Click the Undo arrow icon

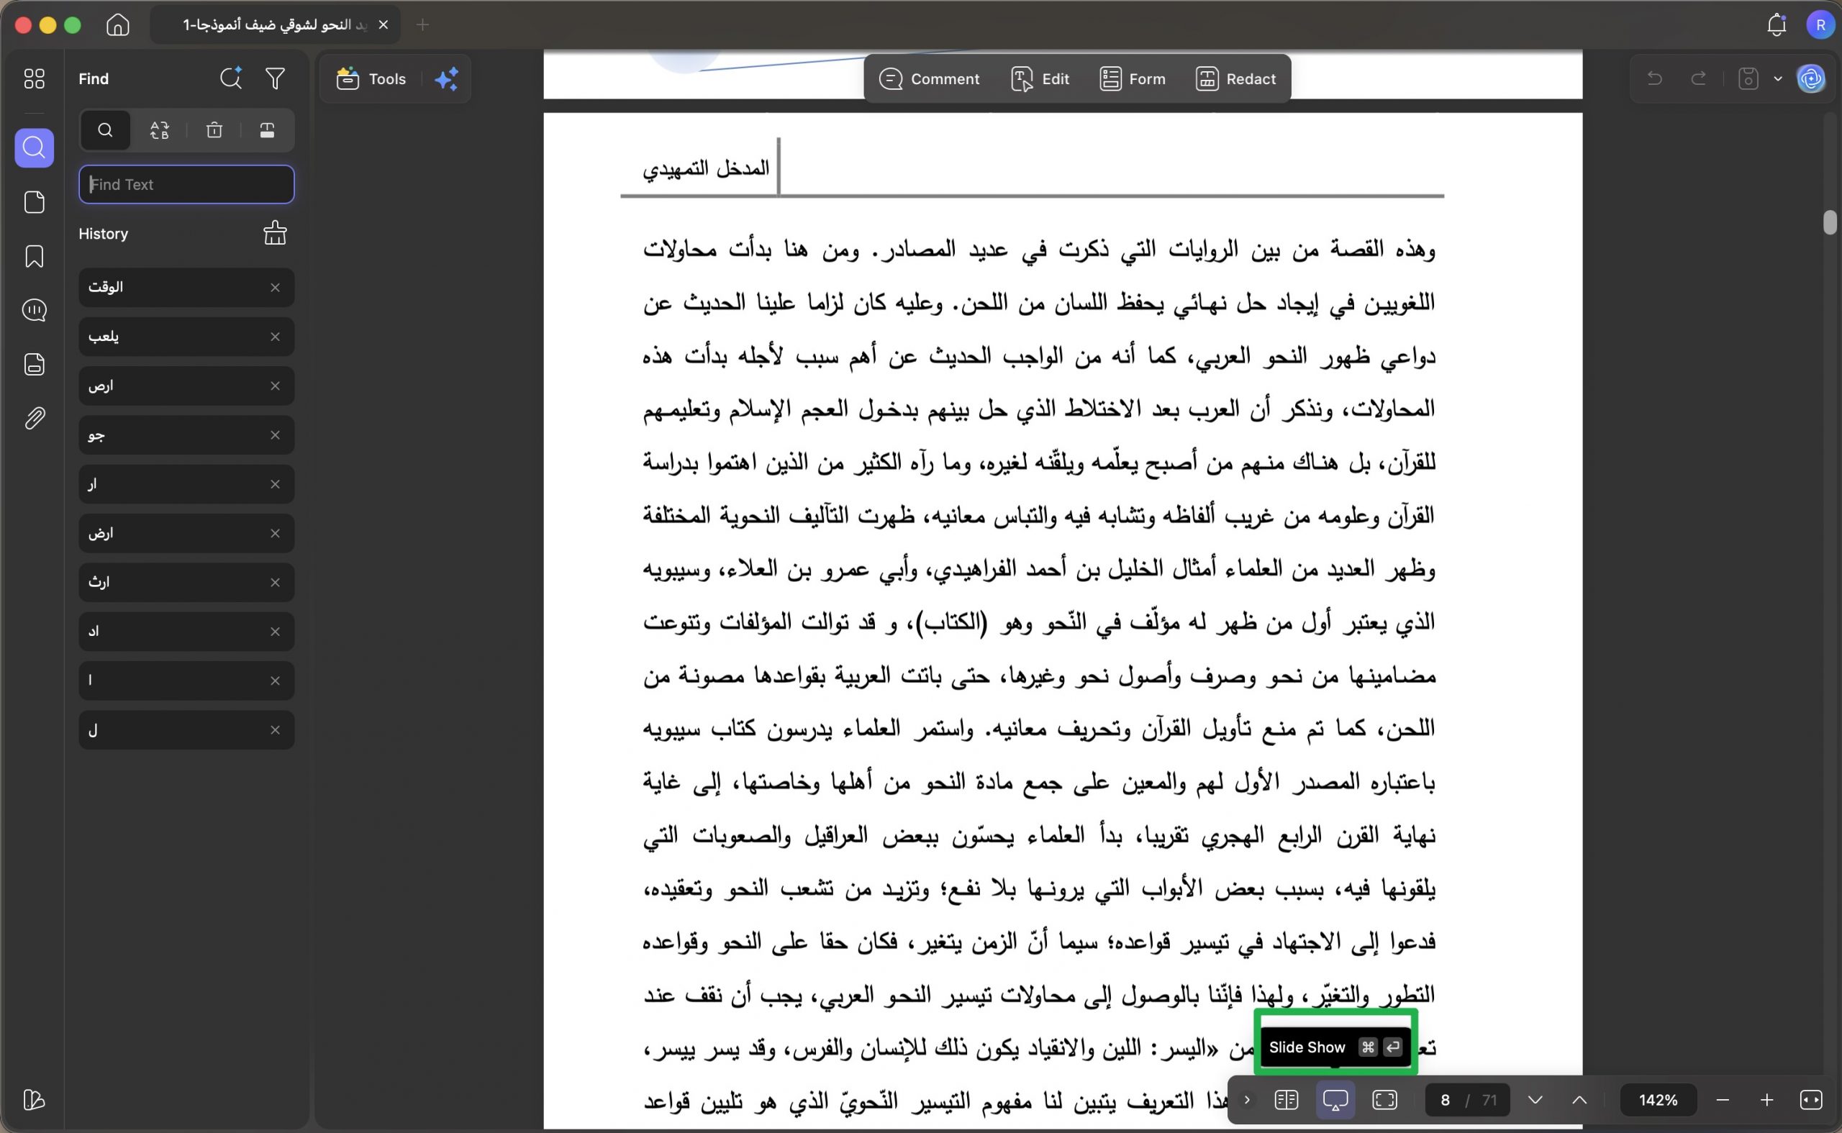(x=1655, y=78)
